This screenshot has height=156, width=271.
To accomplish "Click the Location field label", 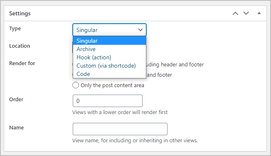I will click(x=20, y=46).
